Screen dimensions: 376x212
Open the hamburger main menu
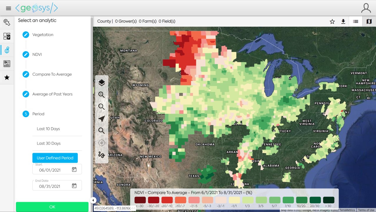(9, 8)
